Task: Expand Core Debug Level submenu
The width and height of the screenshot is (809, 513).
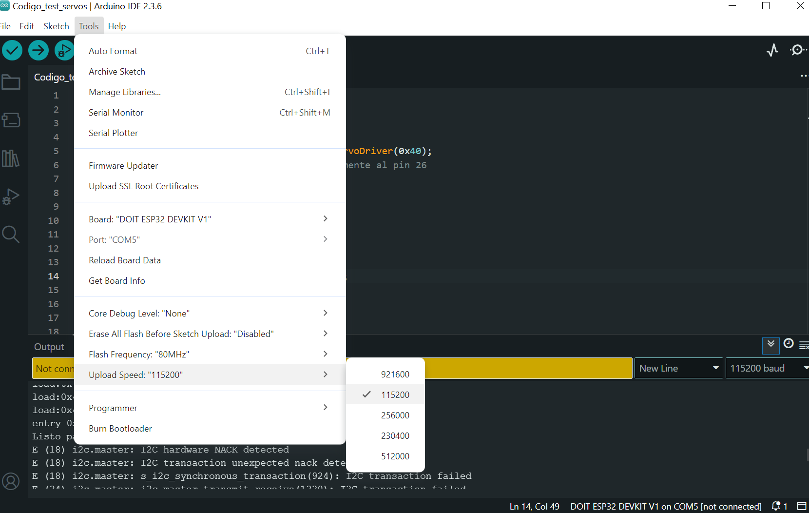Action: tap(210, 313)
